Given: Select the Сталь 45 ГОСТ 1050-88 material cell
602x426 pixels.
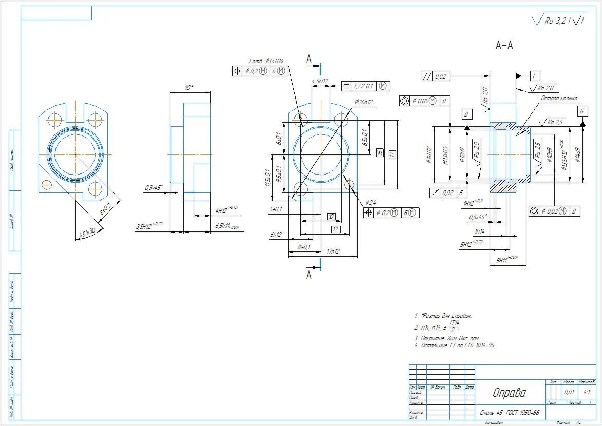Looking at the screenshot, I should coord(510,413).
